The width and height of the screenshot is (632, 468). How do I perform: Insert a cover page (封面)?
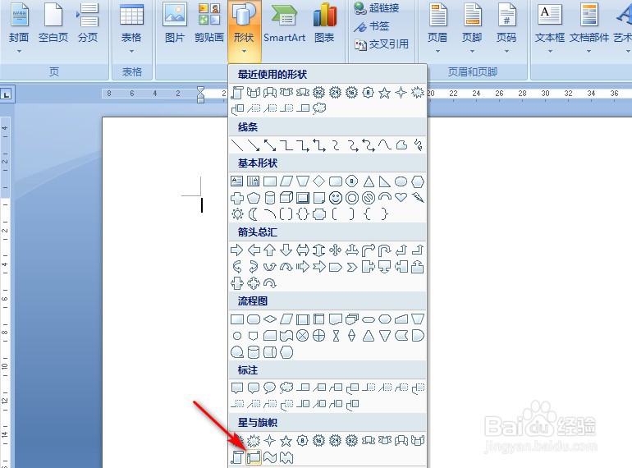pyautogui.click(x=19, y=28)
